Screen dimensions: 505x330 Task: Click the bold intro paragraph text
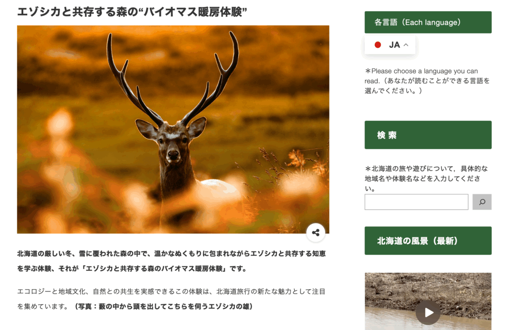171,261
